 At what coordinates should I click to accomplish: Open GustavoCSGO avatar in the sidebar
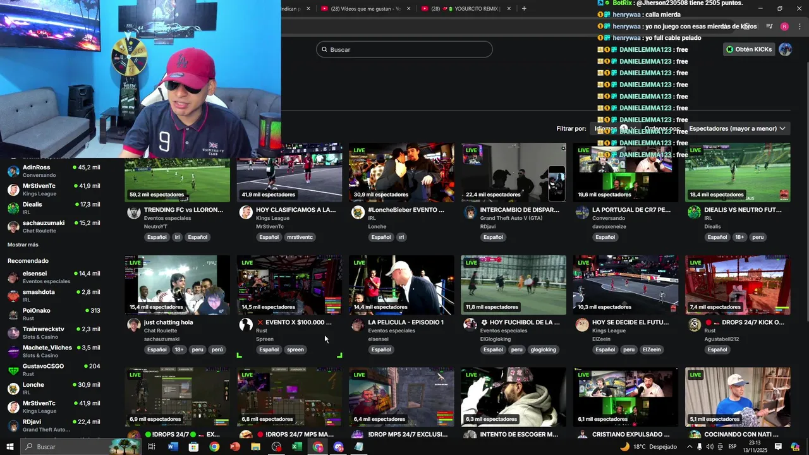(x=13, y=370)
